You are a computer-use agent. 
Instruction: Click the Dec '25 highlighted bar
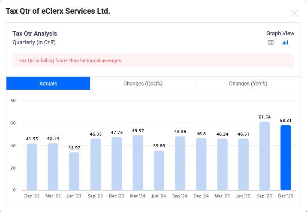286,157
